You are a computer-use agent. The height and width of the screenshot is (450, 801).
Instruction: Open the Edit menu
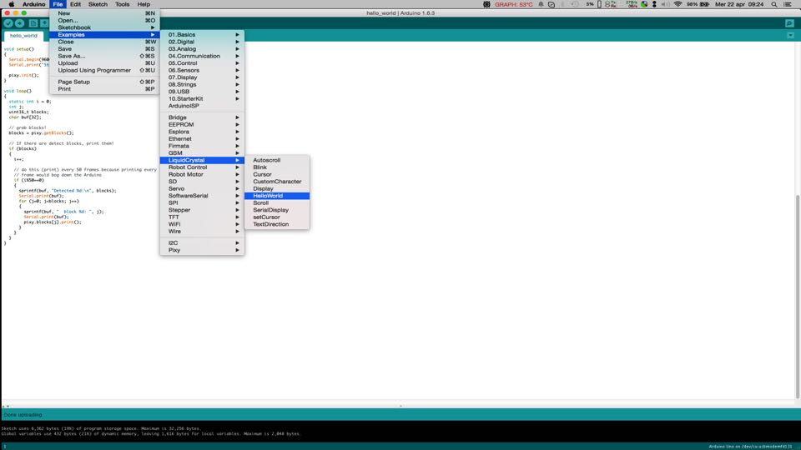(x=75, y=4)
